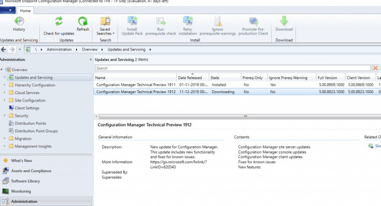Open Client Settings node
This screenshot has width=381, height=206.
pyautogui.click(x=27, y=108)
